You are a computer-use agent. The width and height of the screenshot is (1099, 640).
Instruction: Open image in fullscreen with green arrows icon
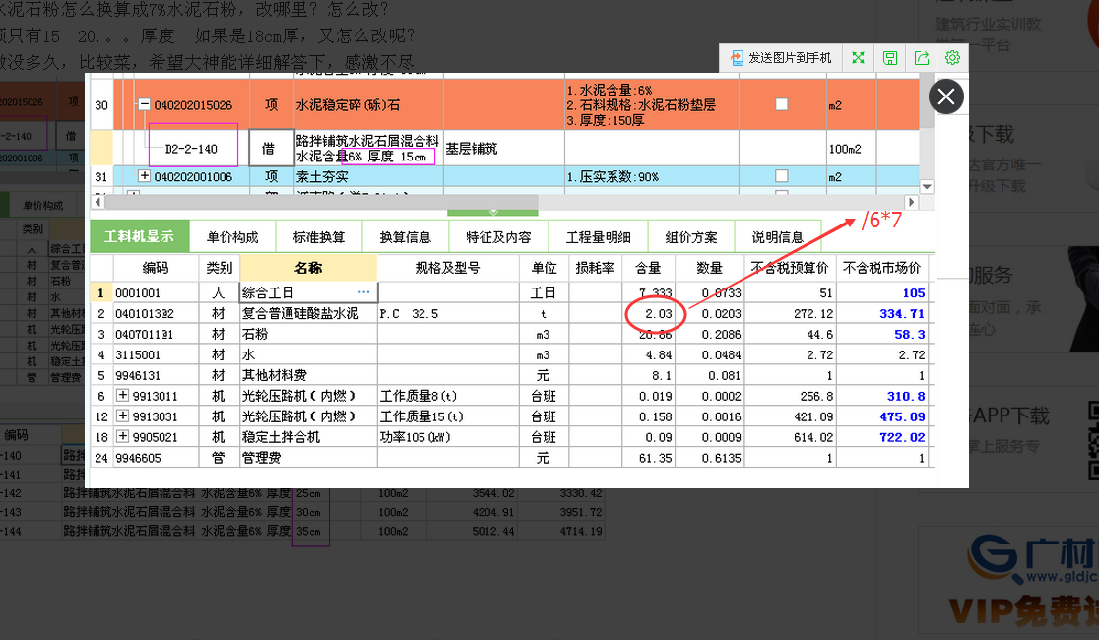pyautogui.click(x=858, y=58)
